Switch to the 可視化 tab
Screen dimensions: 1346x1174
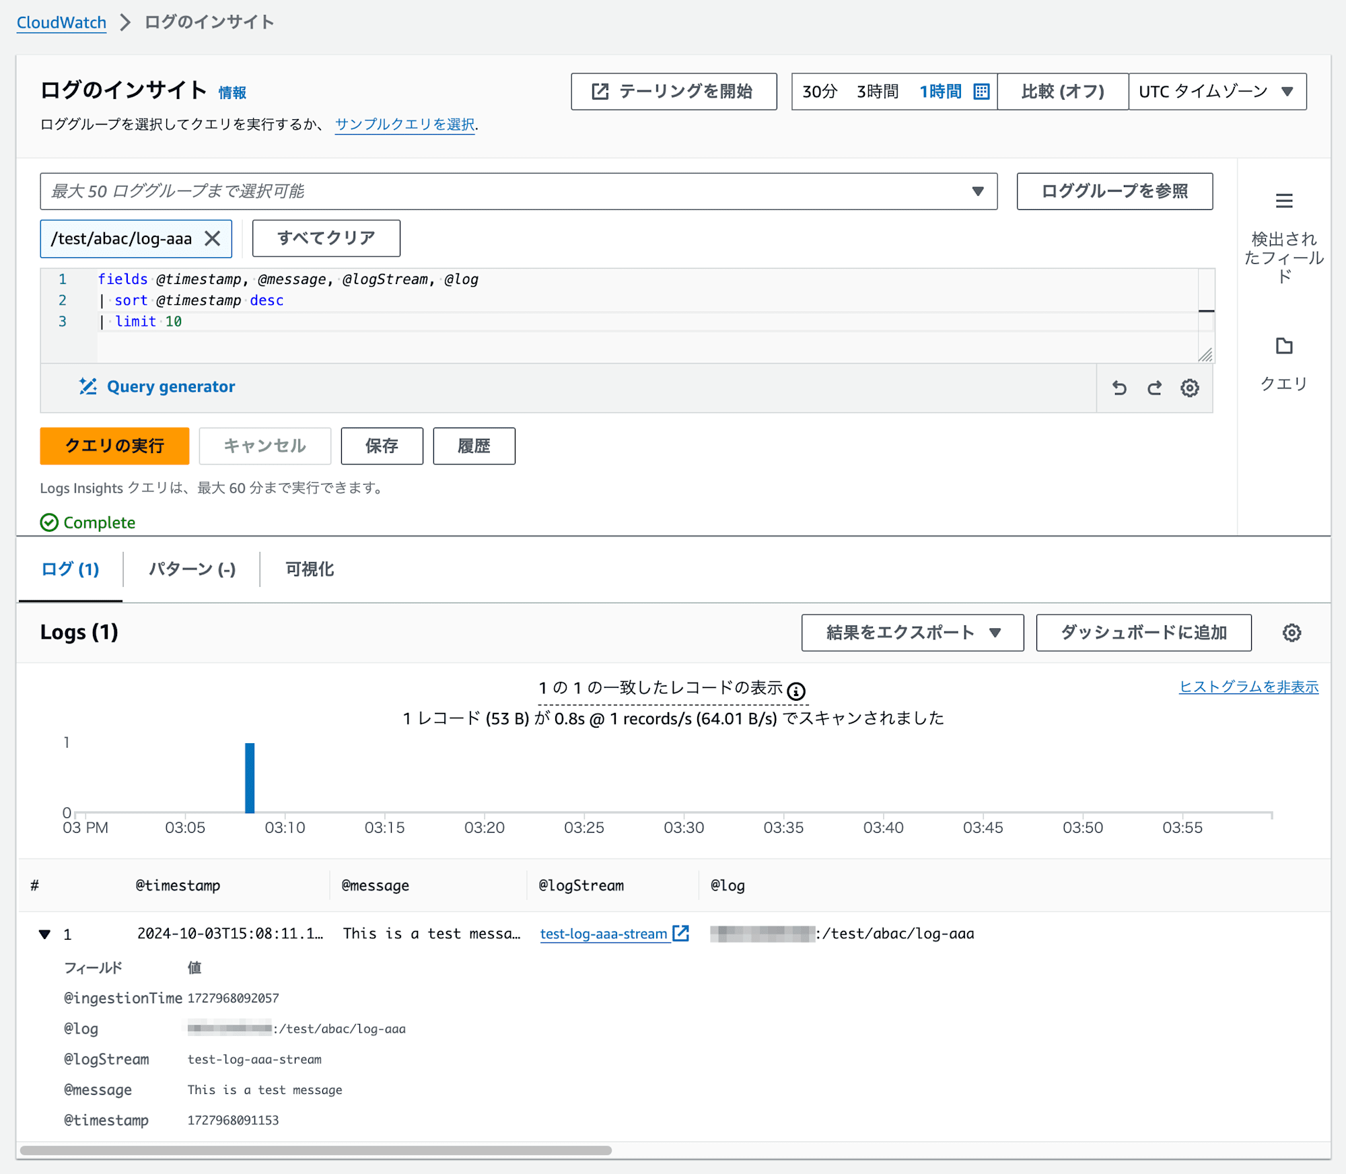point(310,569)
